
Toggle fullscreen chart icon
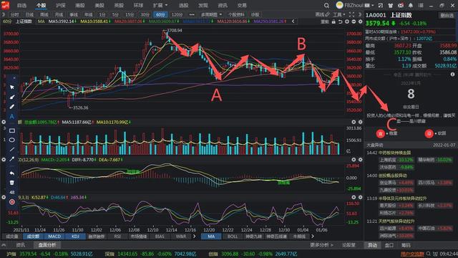coord(351,14)
